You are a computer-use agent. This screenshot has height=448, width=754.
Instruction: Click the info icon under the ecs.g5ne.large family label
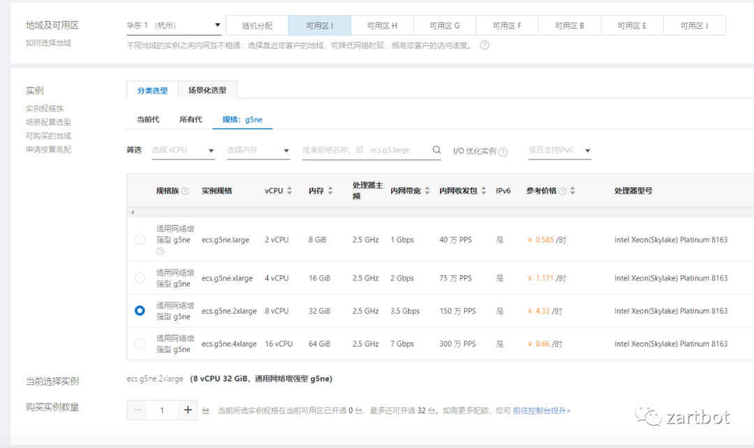click(x=160, y=251)
